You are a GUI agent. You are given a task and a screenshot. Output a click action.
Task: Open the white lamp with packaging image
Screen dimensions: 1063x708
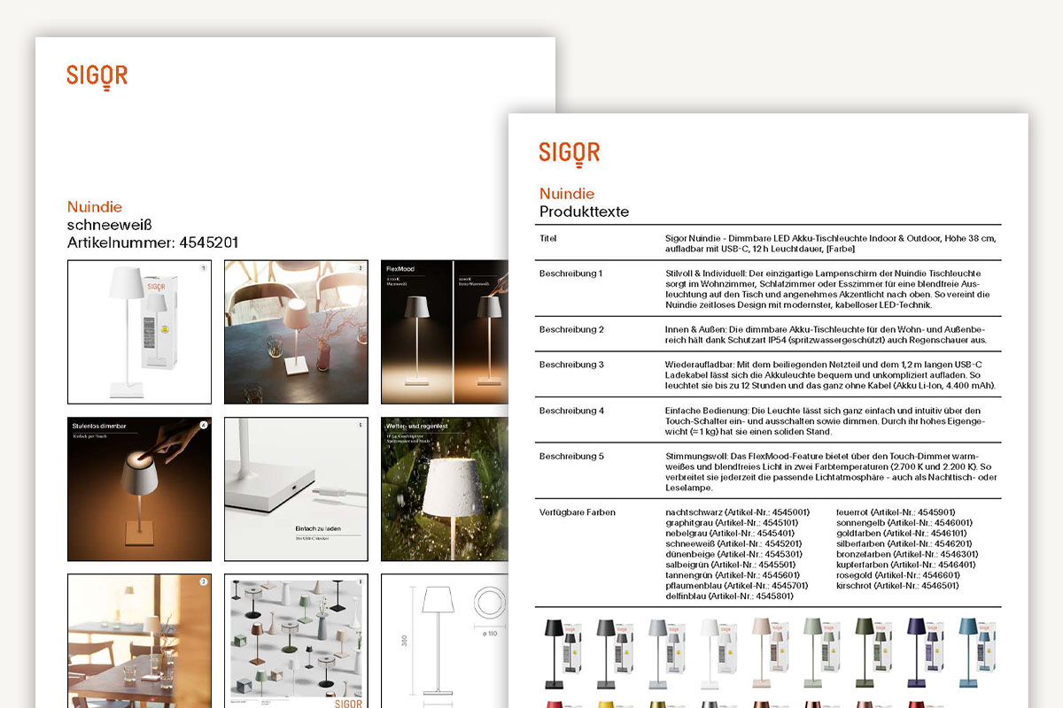(139, 332)
